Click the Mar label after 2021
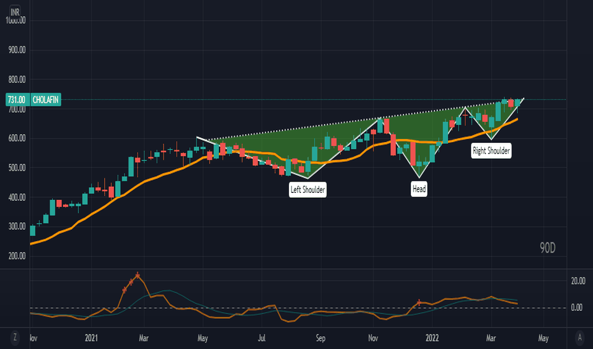The image size is (593, 349). pos(144,338)
